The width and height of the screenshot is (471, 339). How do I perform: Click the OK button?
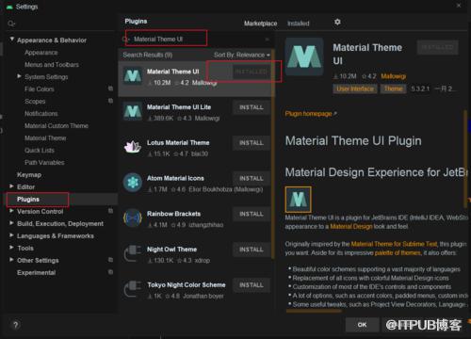(x=362, y=325)
